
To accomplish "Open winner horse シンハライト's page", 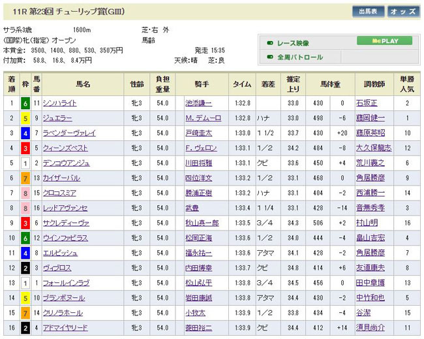I will click(x=59, y=103).
